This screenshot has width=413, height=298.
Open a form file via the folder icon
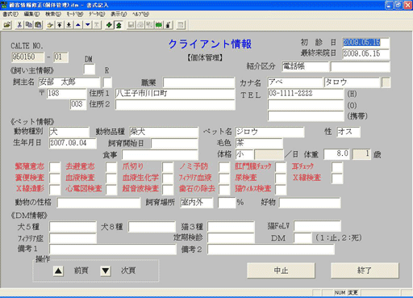click(x=7, y=25)
